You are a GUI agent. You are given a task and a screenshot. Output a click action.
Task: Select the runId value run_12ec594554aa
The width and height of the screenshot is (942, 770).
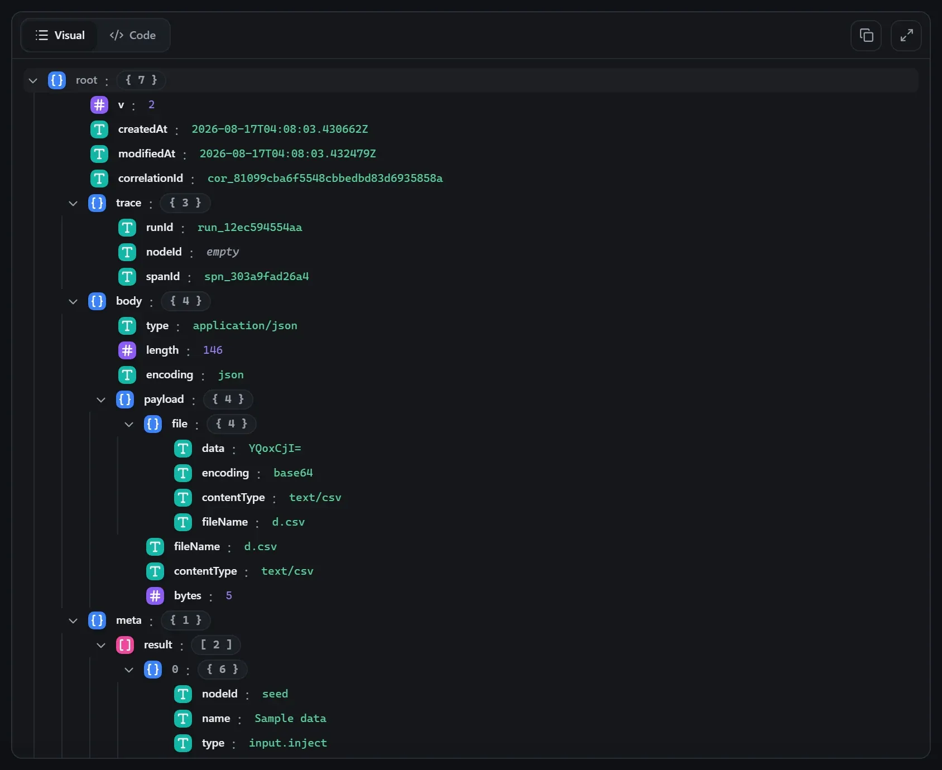pyautogui.click(x=250, y=228)
